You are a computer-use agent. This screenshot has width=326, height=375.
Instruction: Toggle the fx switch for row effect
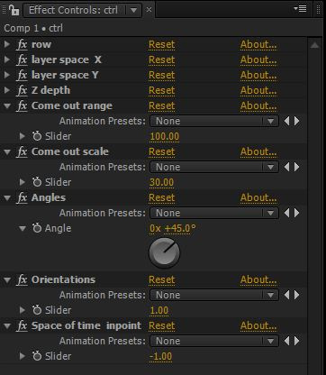23,45
